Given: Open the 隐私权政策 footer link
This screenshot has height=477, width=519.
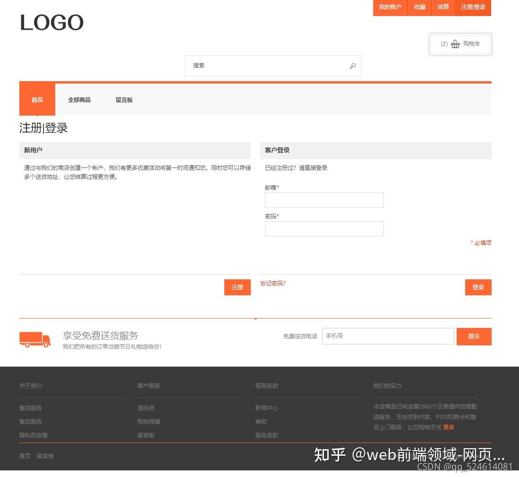Looking at the screenshot, I should coord(33,435).
